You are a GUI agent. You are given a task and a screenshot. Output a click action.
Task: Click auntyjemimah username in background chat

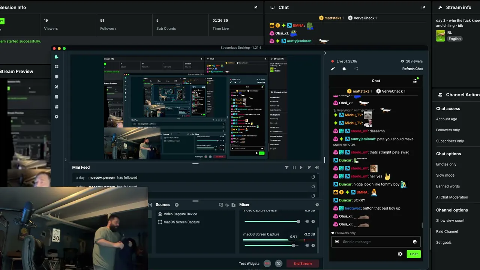click(300, 41)
